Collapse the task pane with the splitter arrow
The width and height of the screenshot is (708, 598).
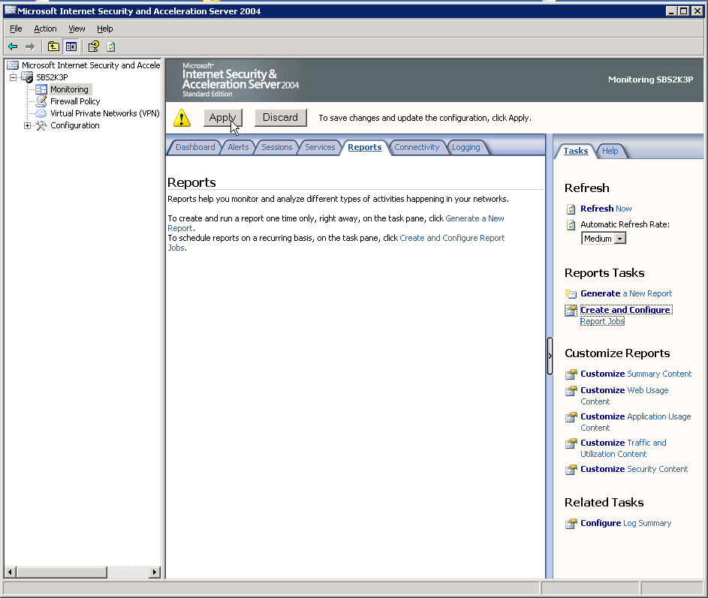550,356
